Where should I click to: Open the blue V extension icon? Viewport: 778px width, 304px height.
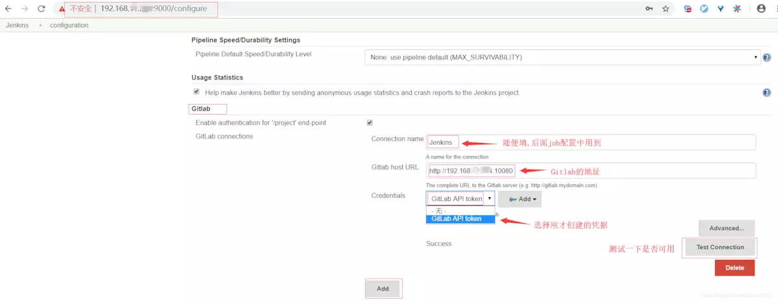click(720, 9)
